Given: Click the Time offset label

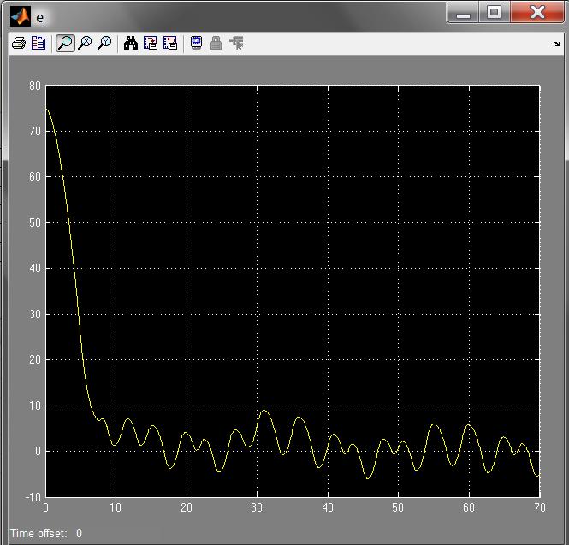Looking at the screenshot, I should pos(39,533).
